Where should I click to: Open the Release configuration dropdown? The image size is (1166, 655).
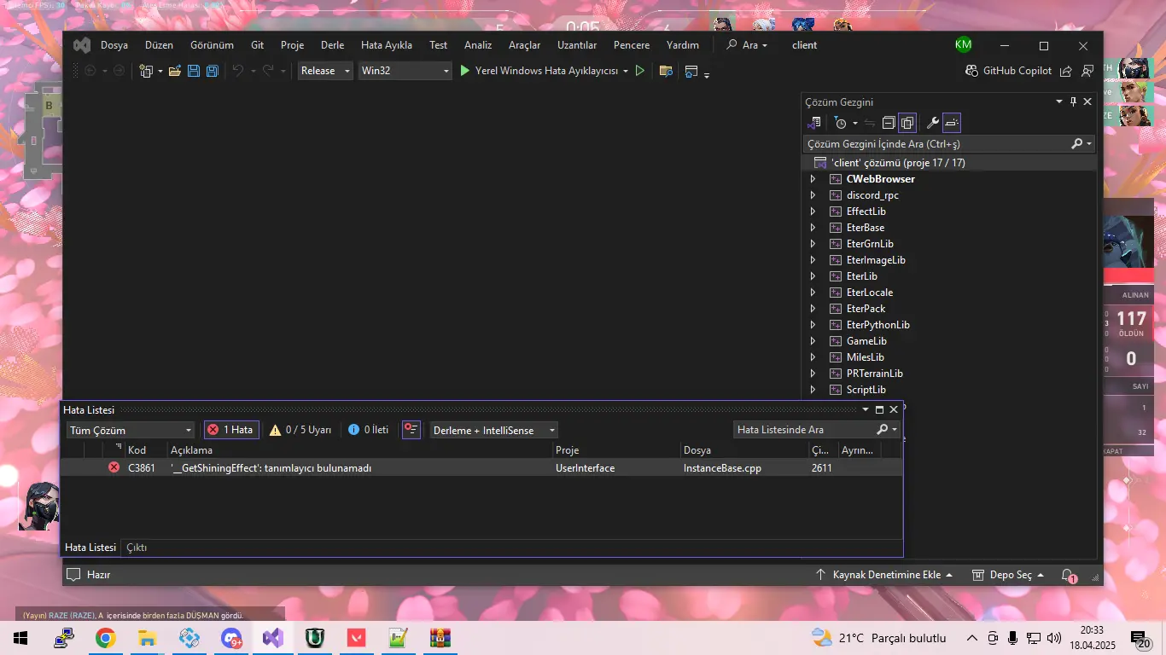click(325, 71)
